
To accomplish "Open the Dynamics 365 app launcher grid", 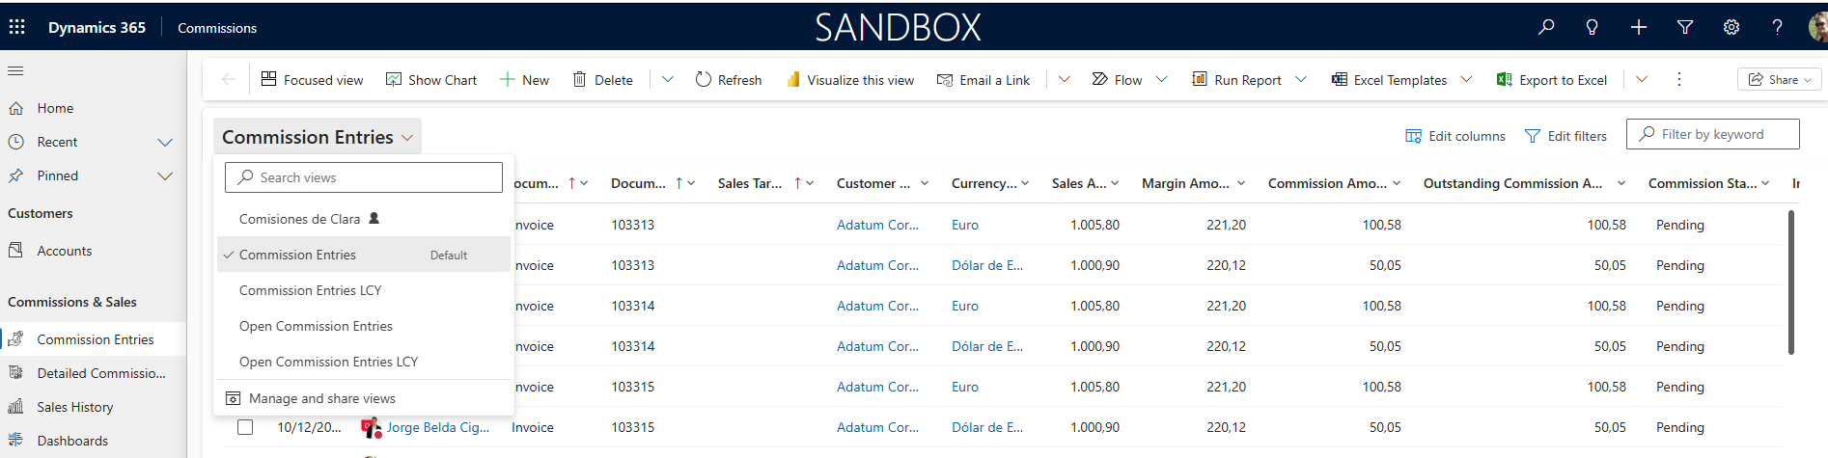I will pos(17,27).
